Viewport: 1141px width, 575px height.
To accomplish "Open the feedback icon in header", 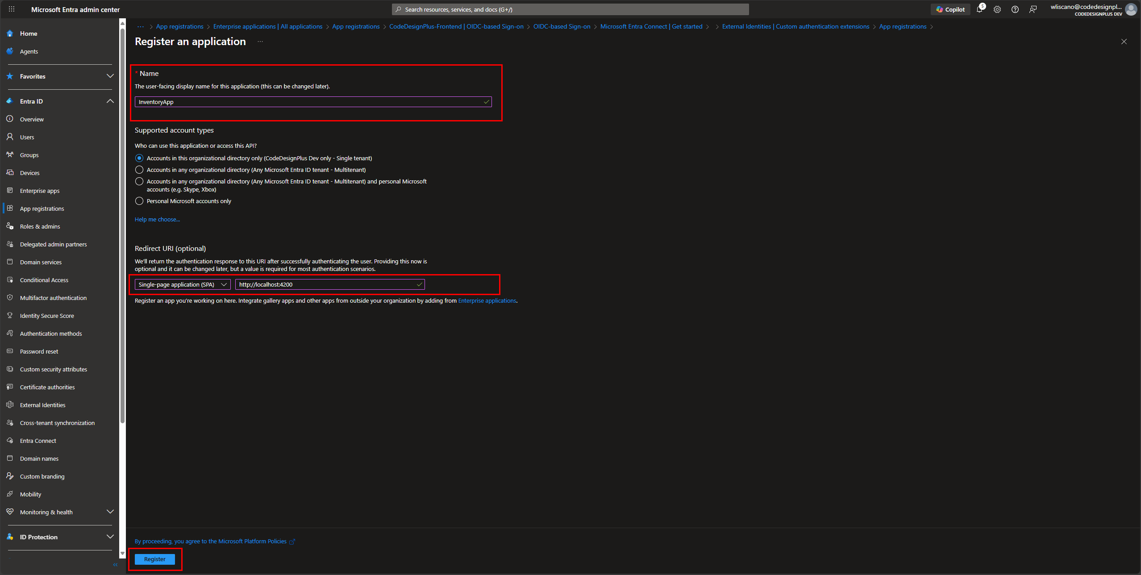I will [1033, 9].
